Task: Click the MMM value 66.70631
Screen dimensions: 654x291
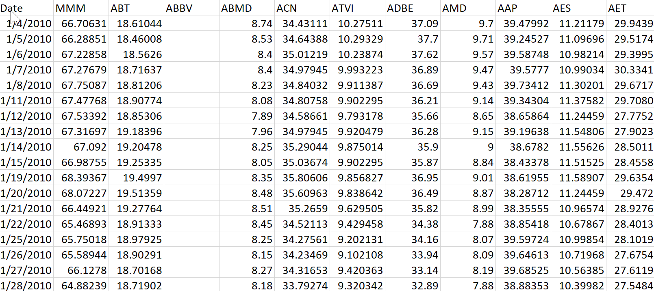Action: [x=81, y=24]
